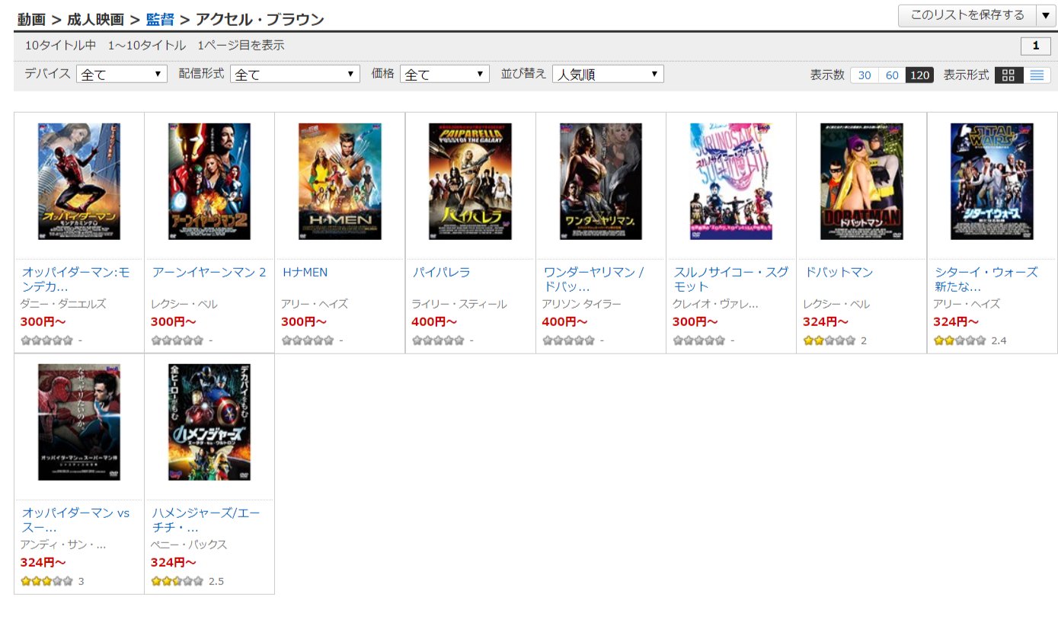Click actress name ライリー・スティール
Screen dimensions: 1058x620
click(x=459, y=304)
